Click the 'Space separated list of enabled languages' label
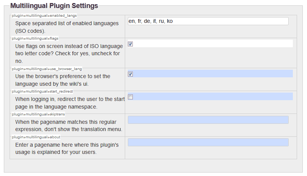Viewport: 307px width, 176px height. pos(67,27)
